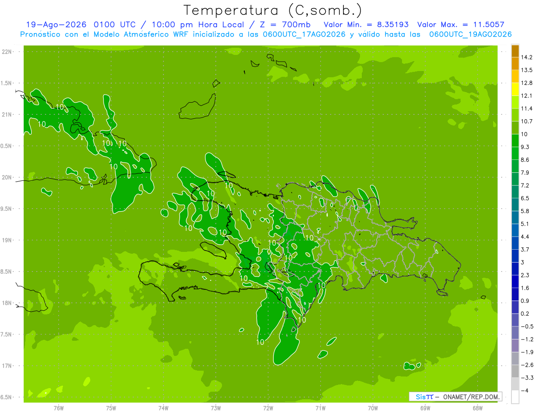
Task: Click the '-4' colorbar label
Action: coord(524,391)
